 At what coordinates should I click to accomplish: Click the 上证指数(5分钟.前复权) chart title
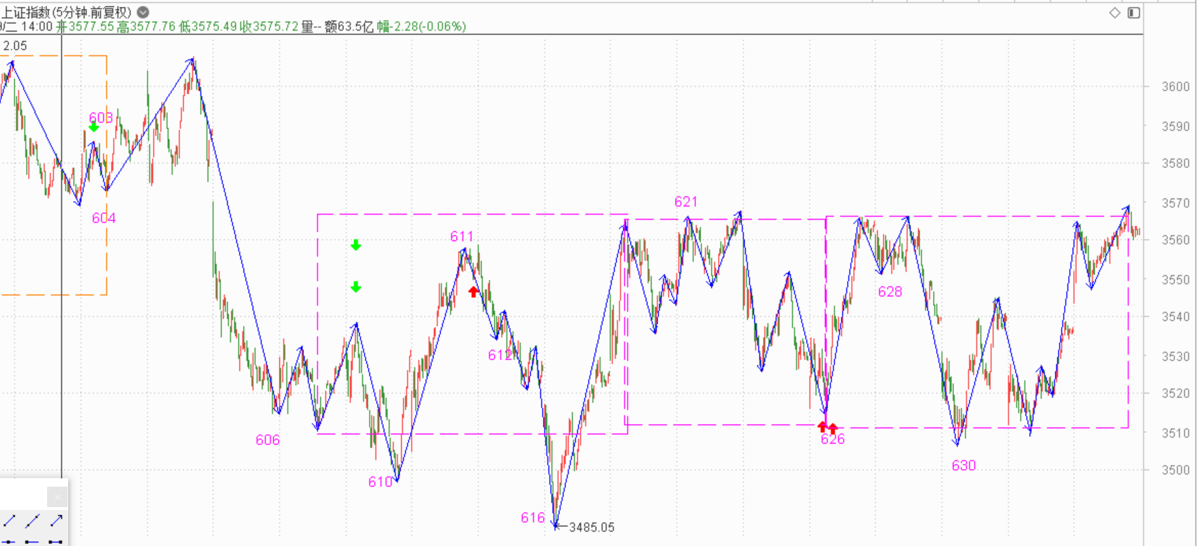pyautogui.click(x=66, y=12)
